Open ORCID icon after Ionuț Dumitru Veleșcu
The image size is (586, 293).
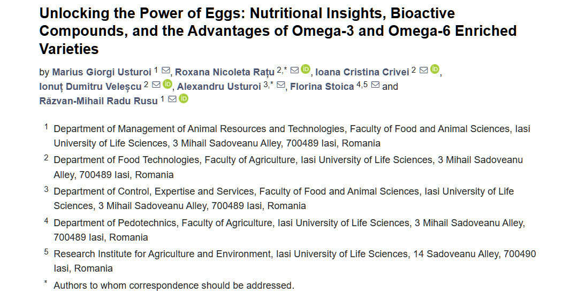tap(168, 84)
